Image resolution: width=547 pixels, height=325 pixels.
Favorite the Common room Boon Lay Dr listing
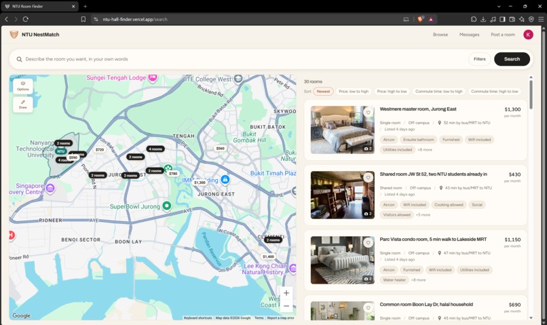[x=368, y=308]
